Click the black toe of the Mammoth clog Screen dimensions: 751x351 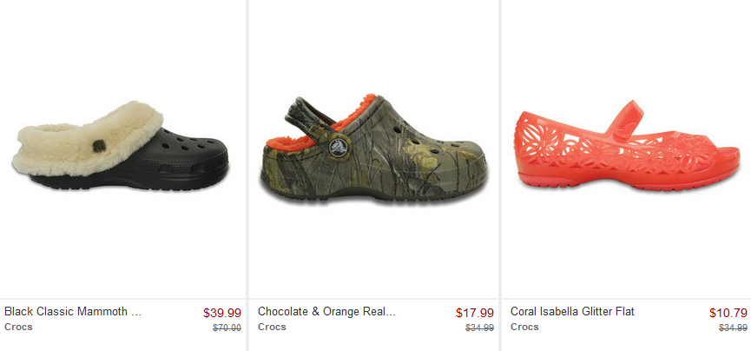(x=201, y=156)
